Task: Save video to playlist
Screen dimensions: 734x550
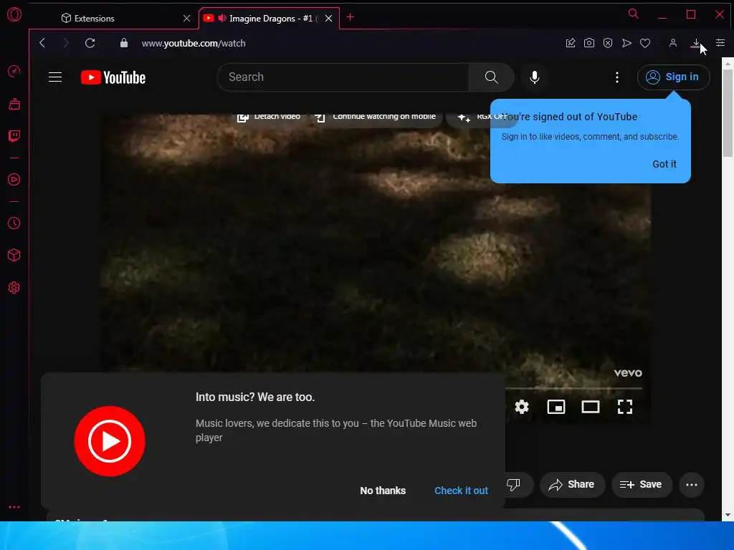Action: click(642, 485)
